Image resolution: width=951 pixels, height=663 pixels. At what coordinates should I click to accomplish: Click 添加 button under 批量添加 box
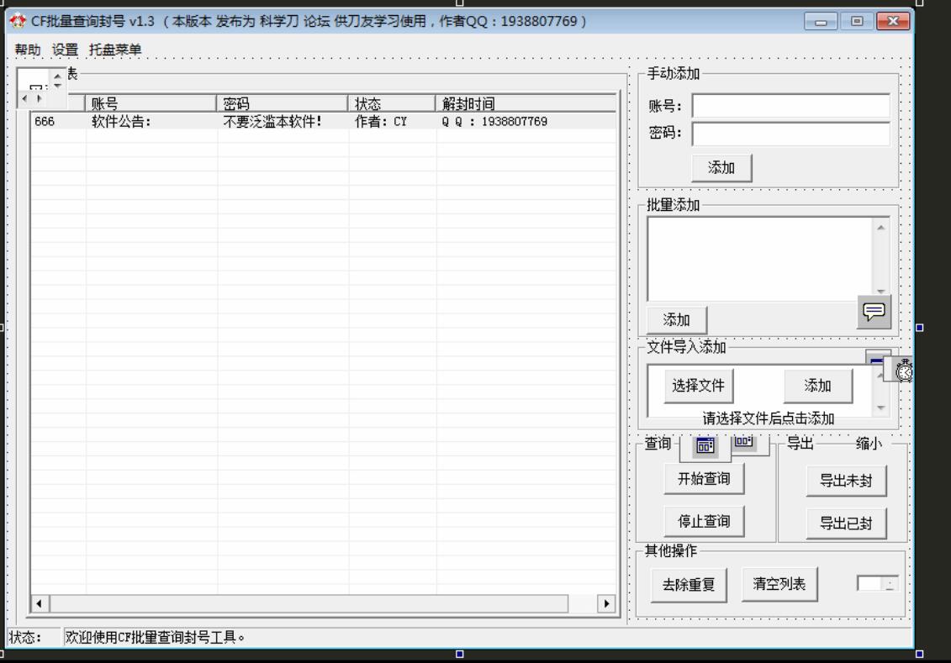point(676,319)
